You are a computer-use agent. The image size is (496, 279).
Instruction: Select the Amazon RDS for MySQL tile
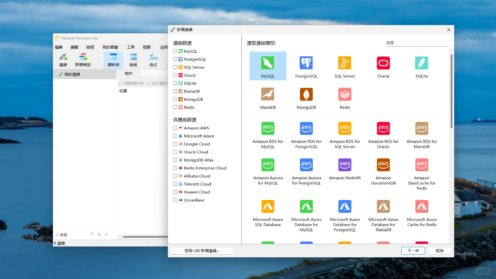[x=268, y=135]
